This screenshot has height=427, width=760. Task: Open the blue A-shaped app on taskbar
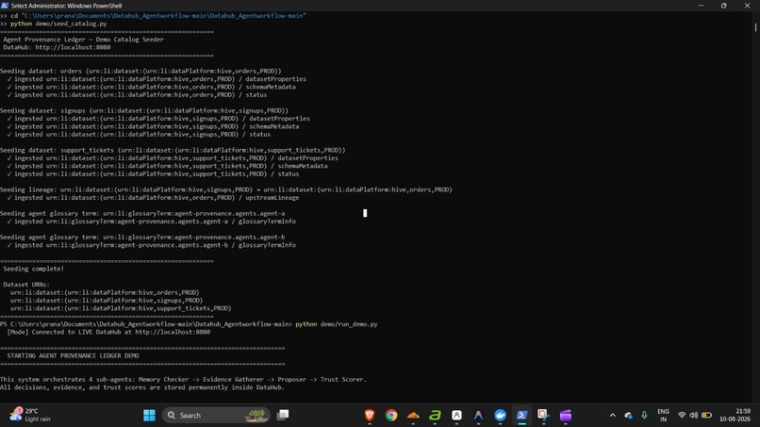pyautogui.click(x=478, y=416)
